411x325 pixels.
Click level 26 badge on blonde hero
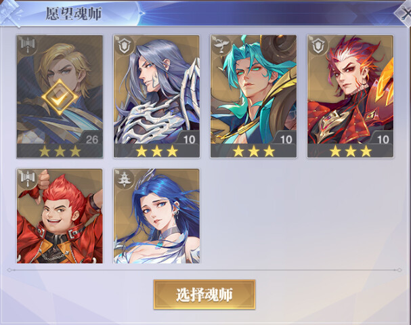coord(91,139)
